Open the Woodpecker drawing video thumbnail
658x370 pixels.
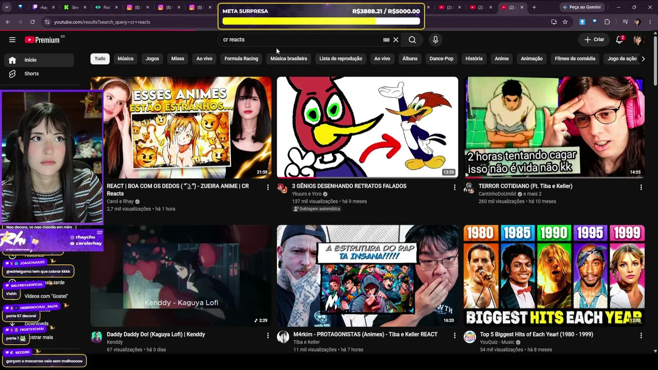[x=367, y=127]
